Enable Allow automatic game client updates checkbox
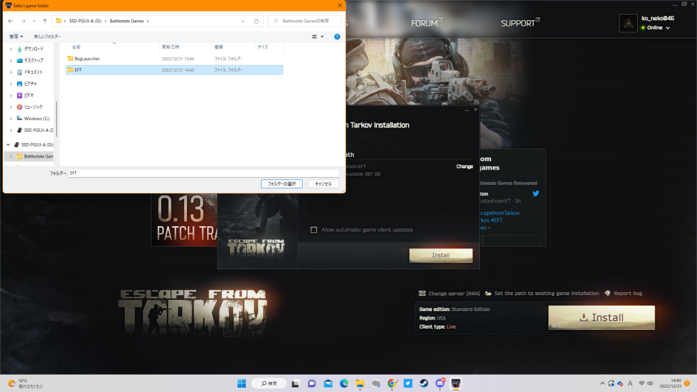 (314, 229)
